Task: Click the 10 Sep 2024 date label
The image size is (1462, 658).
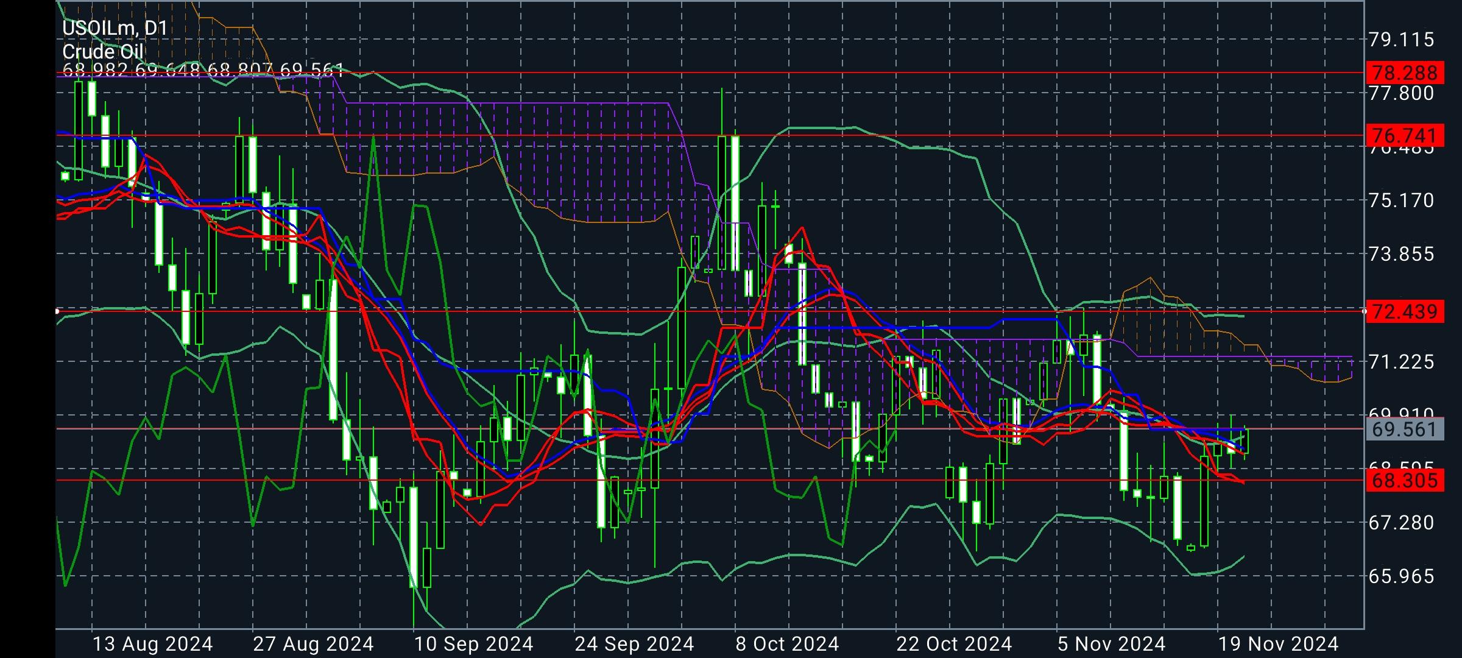Action: (473, 644)
